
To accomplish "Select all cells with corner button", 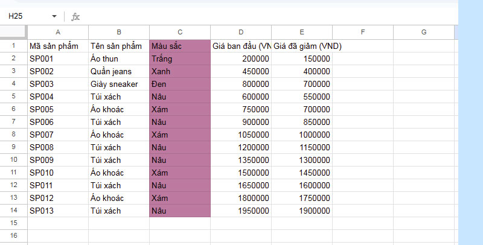I will tap(13, 32).
